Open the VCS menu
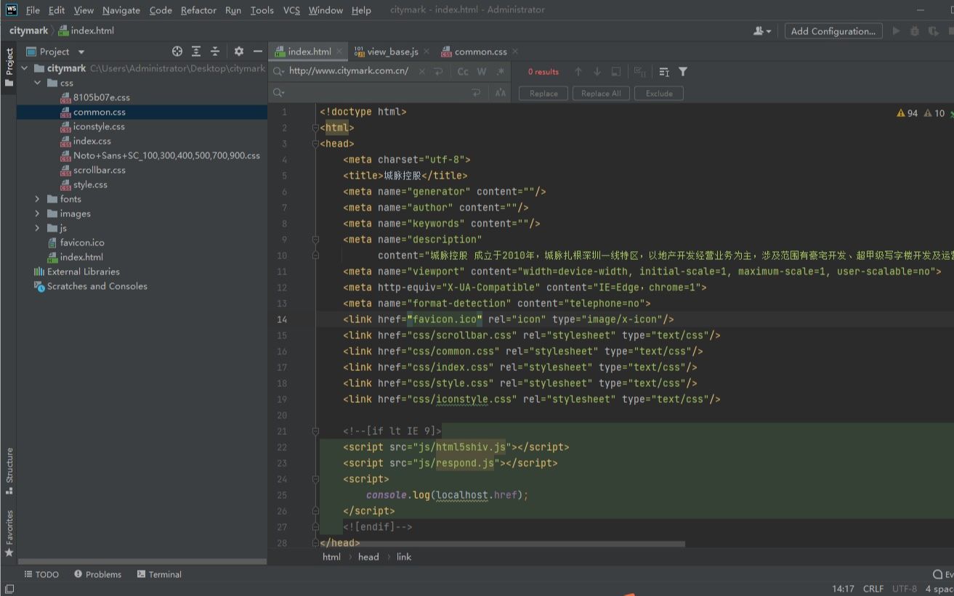Screen dimensions: 954x596 [x=291, y=10]
